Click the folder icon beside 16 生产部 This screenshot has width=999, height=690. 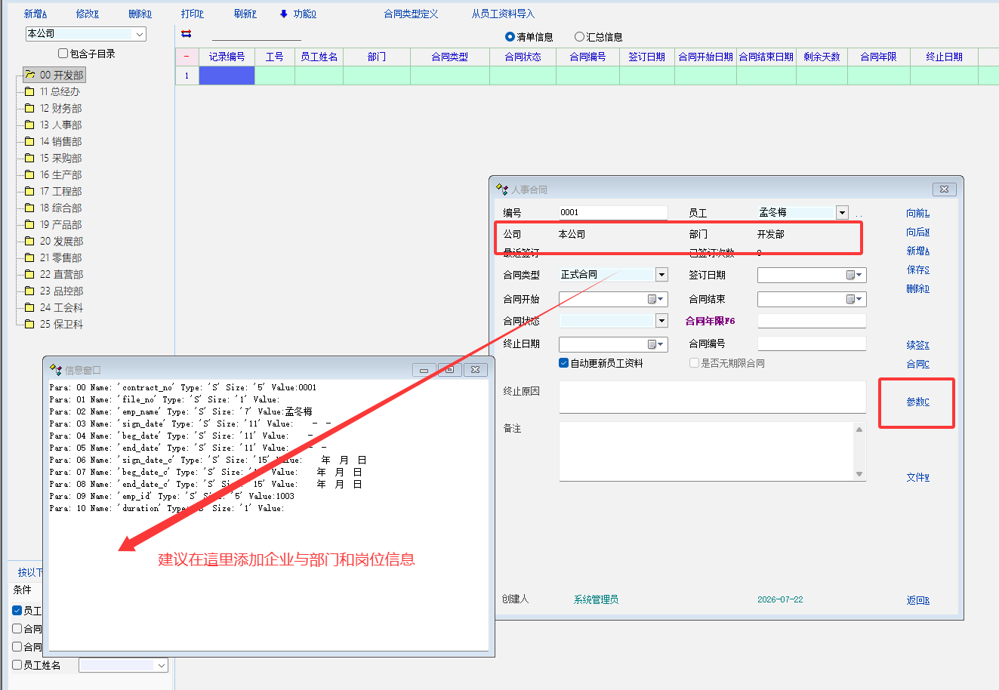pyautogui.click(x=30, y=174)
